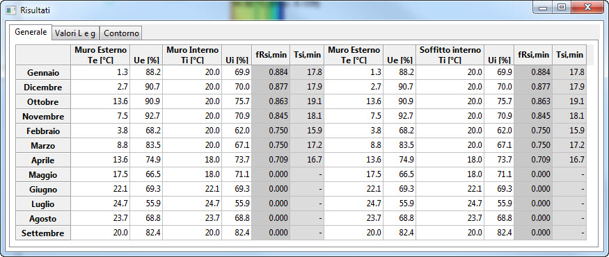Select Muro Interno Ti cell in Aprile row
Image resolution: width=609 pixels, height=257 pixels.
192,160
